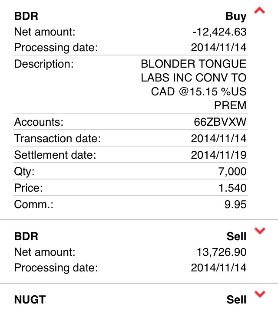Viewport: 278px width, 310px height.
Task: Tap the Buy label on BDR
Action: (236, 16)
